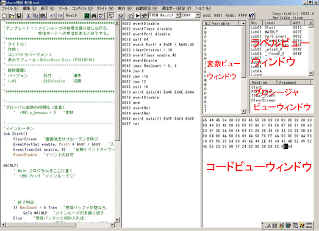This screenshot has height=231, width=319.
Task: Click source editor vertical scrollbar down arrow
Action: pyautogui.click(x=117, y=219)
